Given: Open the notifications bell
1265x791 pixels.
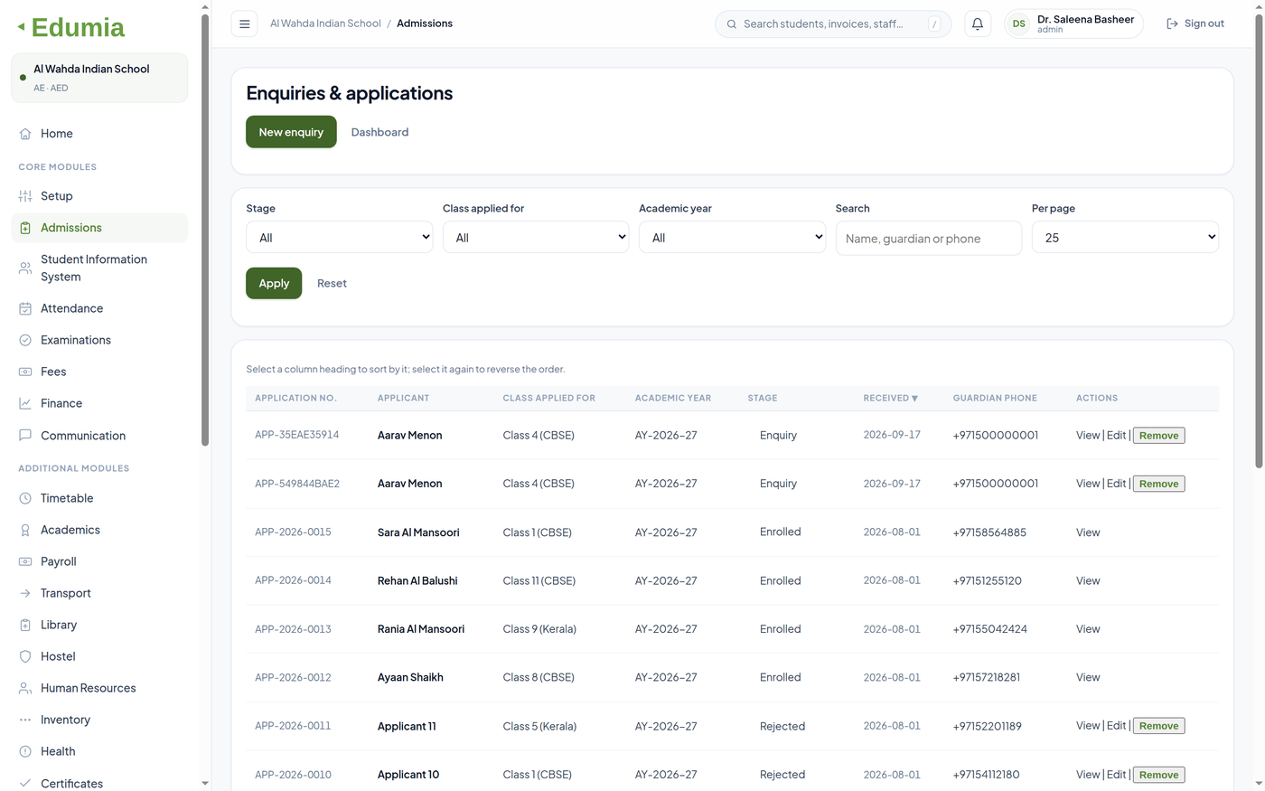Looking at the screenshot, I should tap(977, 24).
